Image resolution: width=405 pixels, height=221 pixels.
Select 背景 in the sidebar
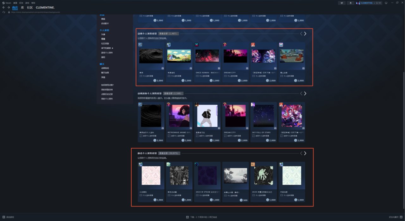[x=103, y=39]
